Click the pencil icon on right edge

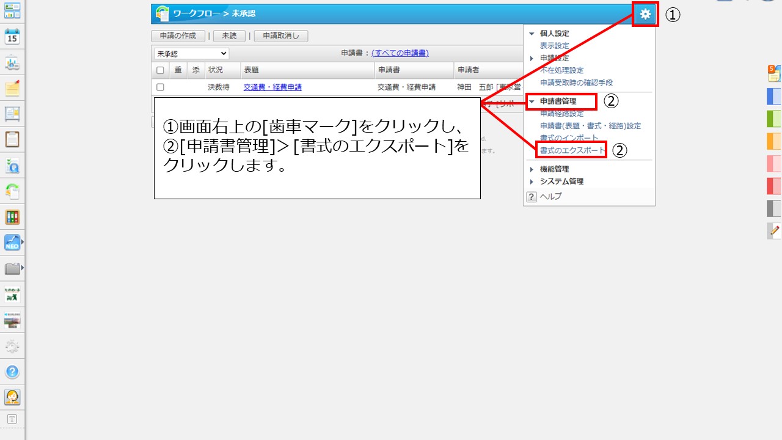pos(774,230)
